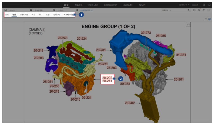Open the info (exclamation circle) icon

coord(194,10)
